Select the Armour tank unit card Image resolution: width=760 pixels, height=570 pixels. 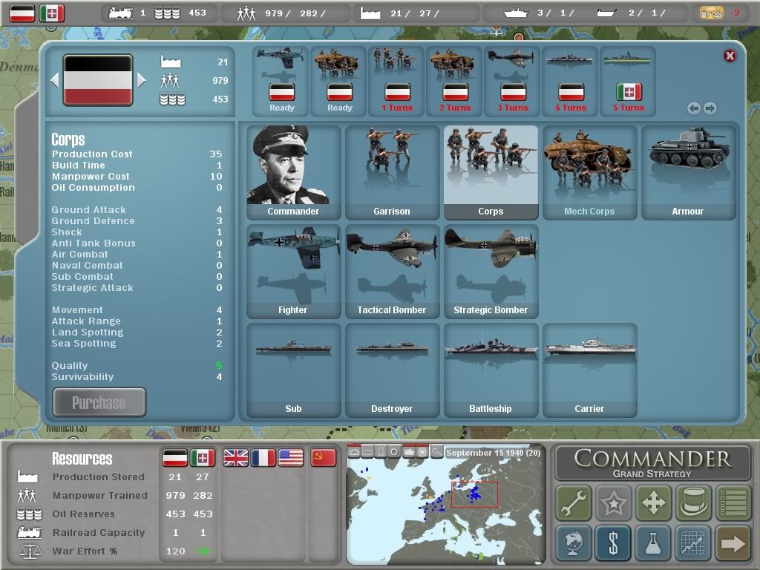tap(688, 172)
